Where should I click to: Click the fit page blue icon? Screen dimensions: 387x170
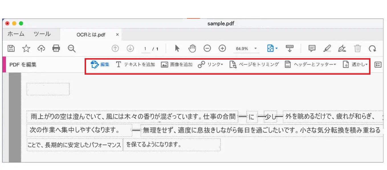[270, 49]
